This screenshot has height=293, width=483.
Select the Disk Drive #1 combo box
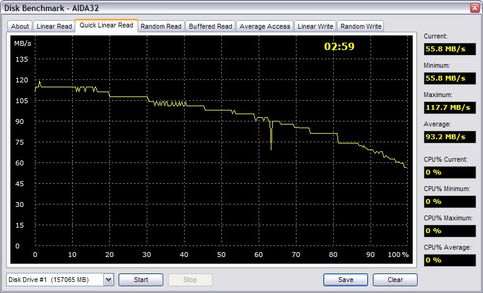pyautogui.click(x=60, y=280)
